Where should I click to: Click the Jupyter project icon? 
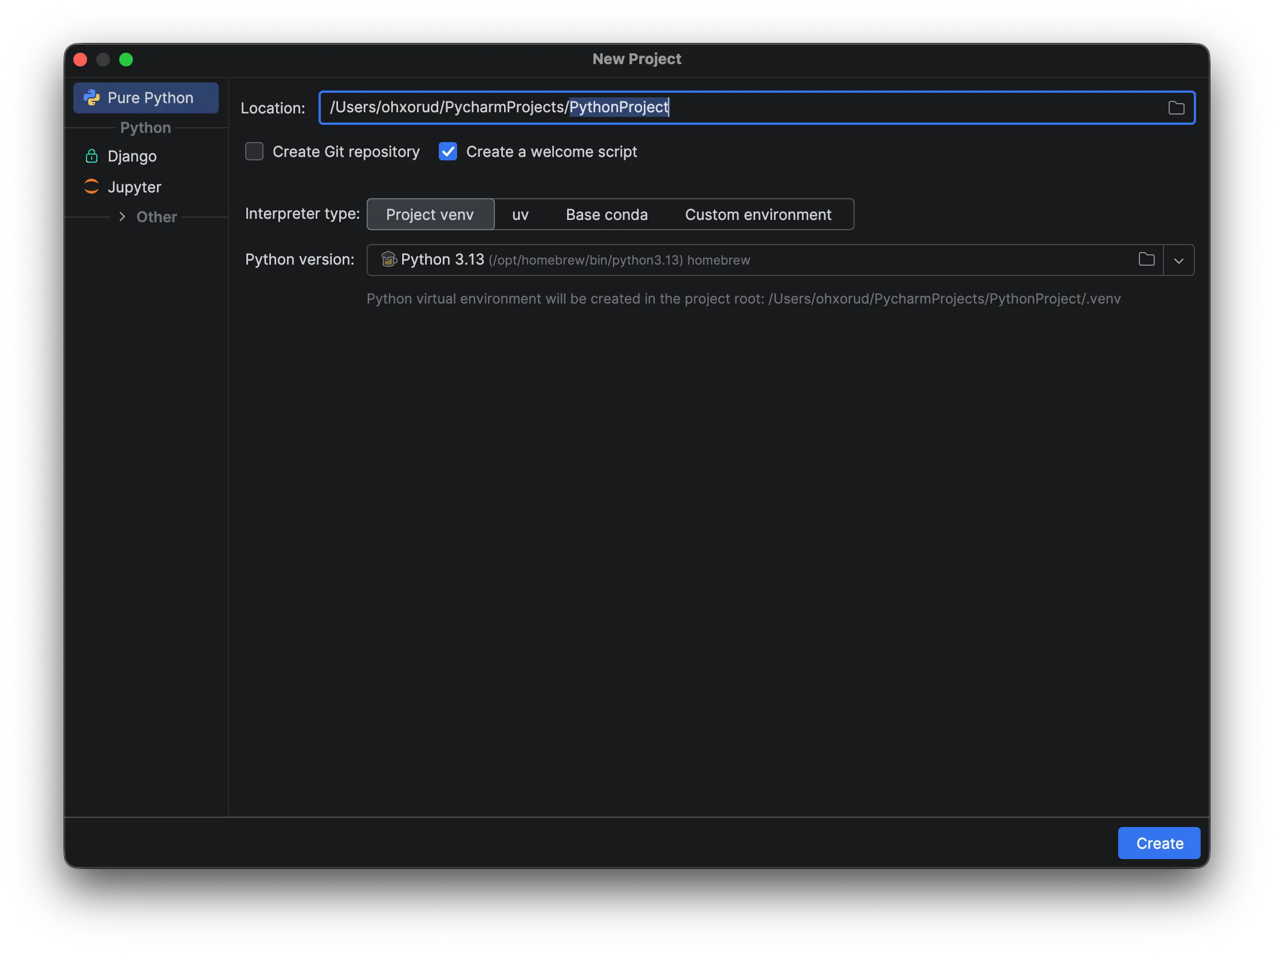[91, 187]
